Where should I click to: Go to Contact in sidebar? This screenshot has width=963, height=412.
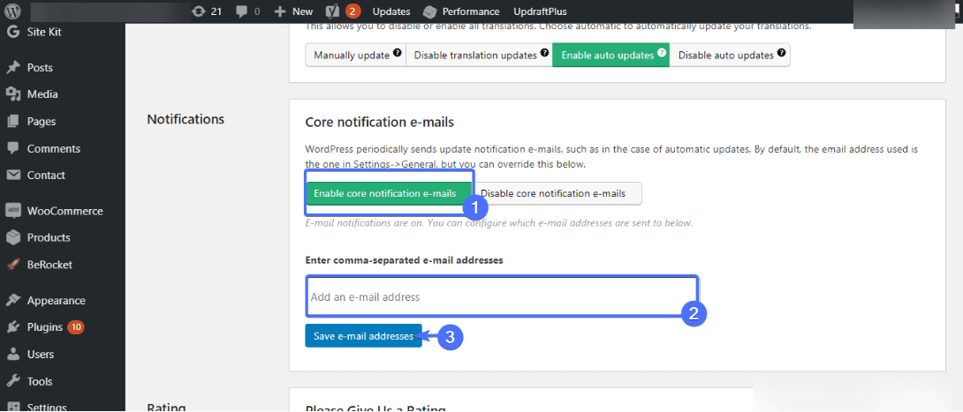(x=46, y=176)
